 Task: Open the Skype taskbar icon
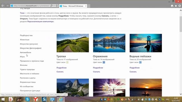click(27, 99)
